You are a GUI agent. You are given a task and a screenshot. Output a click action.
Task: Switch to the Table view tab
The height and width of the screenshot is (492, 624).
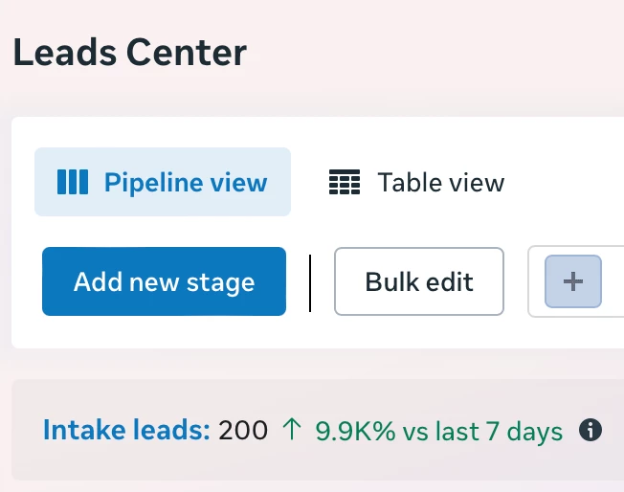pyautogui.click(x=416, y=182)
